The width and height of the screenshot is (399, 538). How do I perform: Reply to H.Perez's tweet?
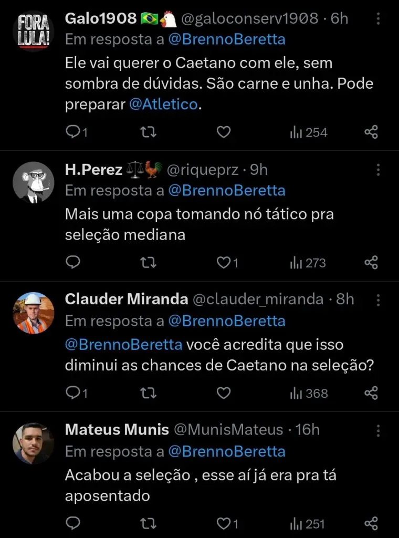(73, 262)
